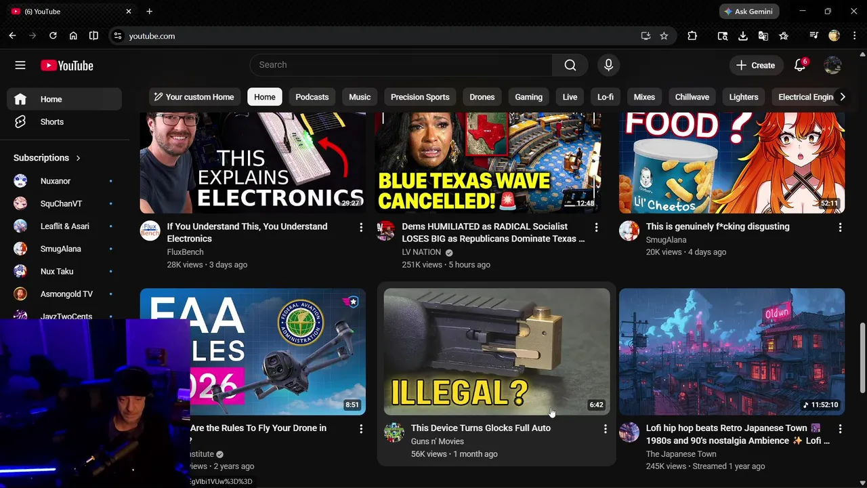Open browser home page icon
867x488 pixels.
(x=73, y=36)
